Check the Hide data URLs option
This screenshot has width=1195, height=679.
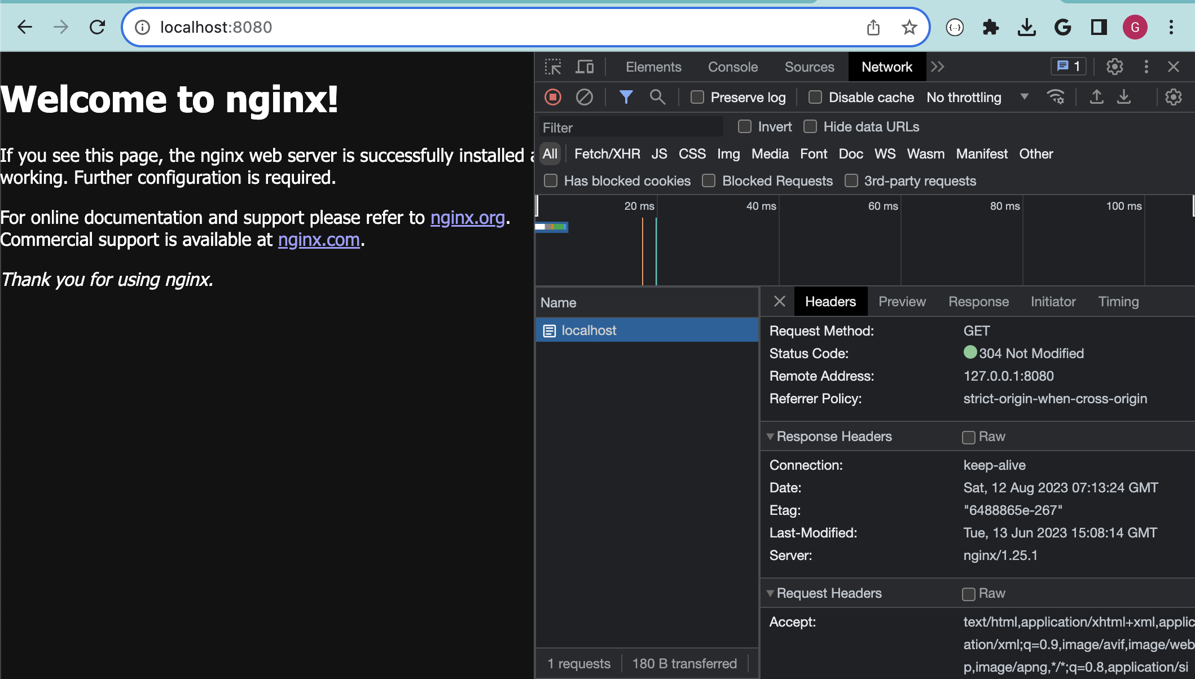(811, 126)
